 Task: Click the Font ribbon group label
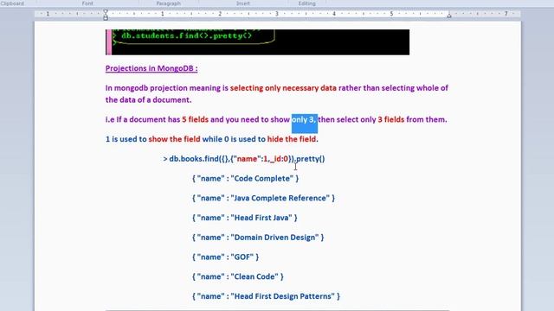(87, 3)
